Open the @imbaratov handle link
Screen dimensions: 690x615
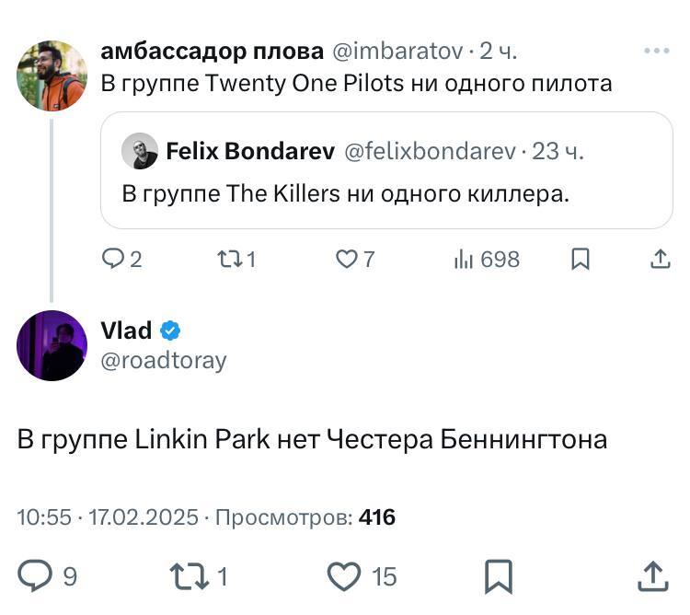397,50
